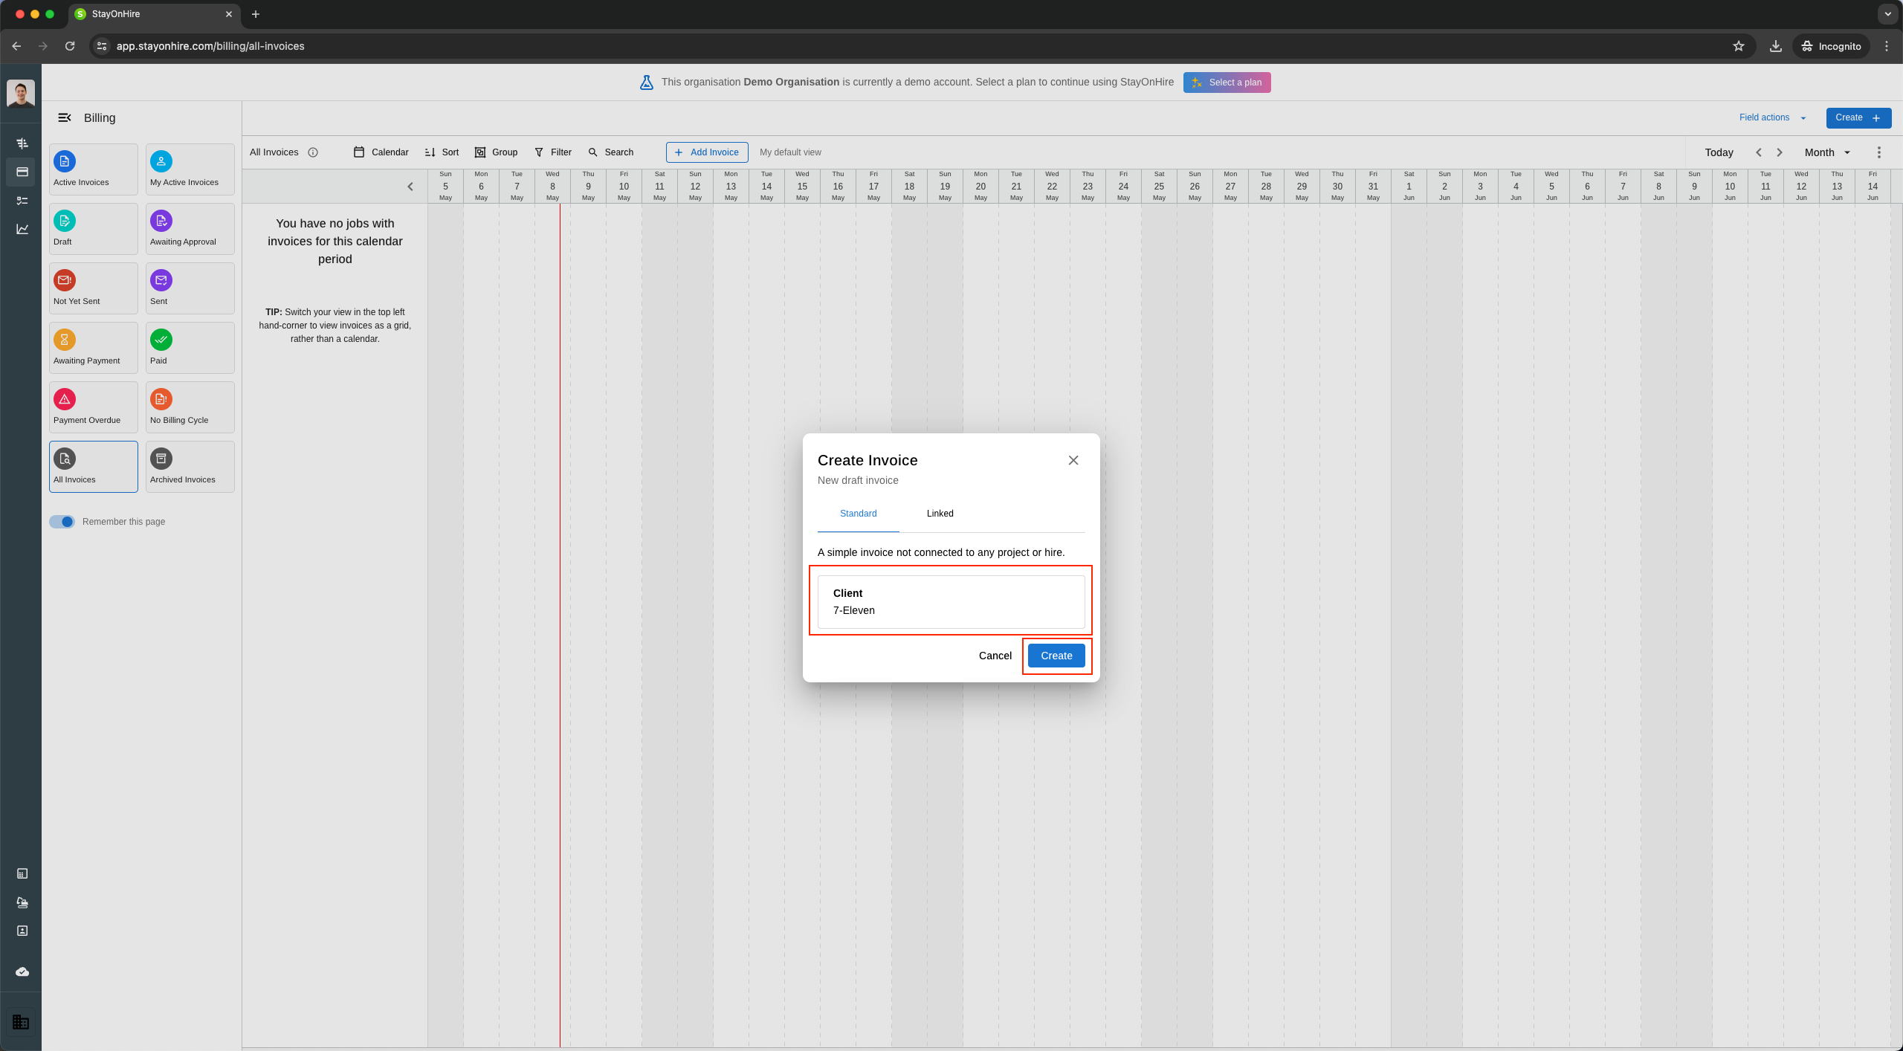This screenshot has width=1903, height=1051.
Task: Click the Client 7-Eleven field
Action: [x=951, y=602]
